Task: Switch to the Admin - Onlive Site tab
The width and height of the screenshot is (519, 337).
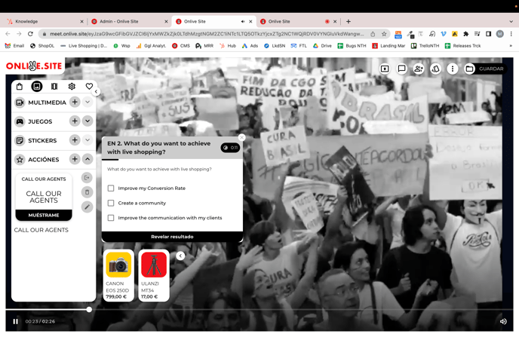Action: [129, 22]
